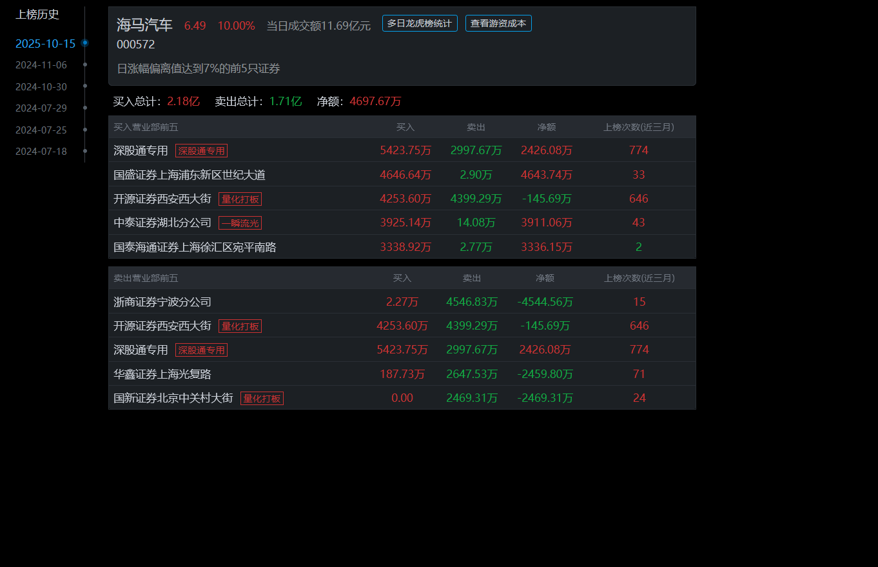
Task: Select date 2024-11-06 in history
Action: coord(41,65)
